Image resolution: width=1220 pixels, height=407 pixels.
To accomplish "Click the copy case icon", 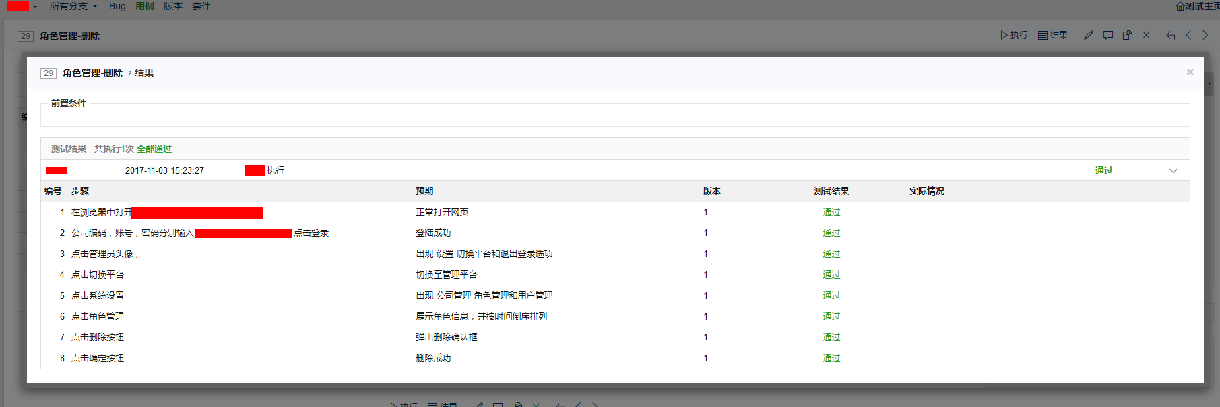I will [x=1128, y=35].
